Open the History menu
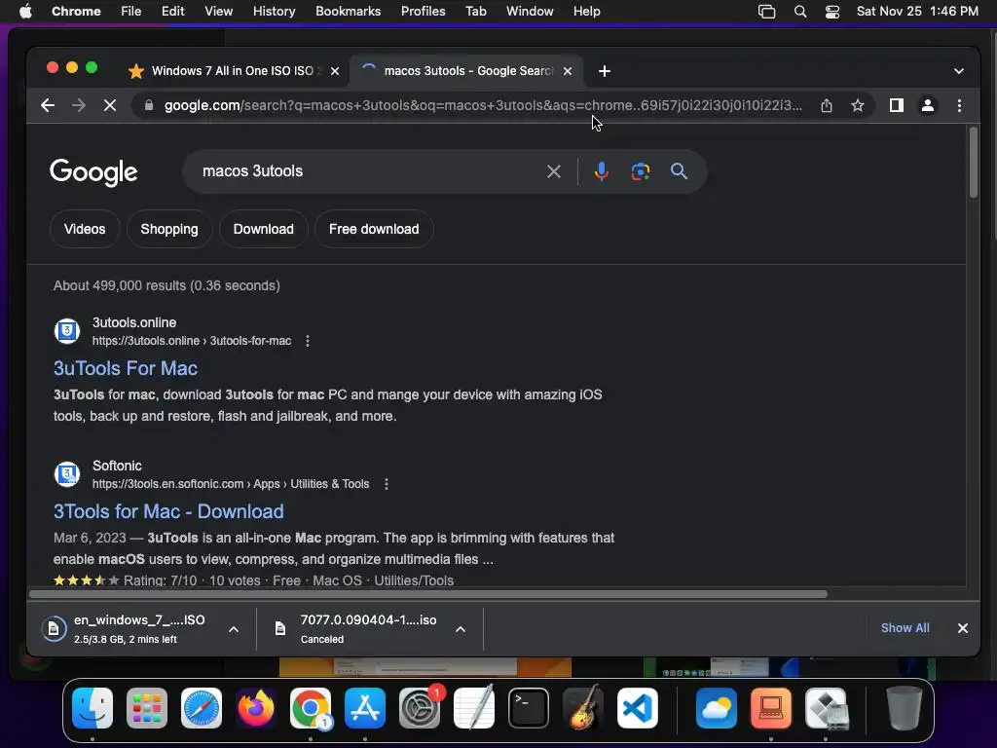The height and width of the screenshot is (748, 997). pyautogui.click(x=274, y=12)
